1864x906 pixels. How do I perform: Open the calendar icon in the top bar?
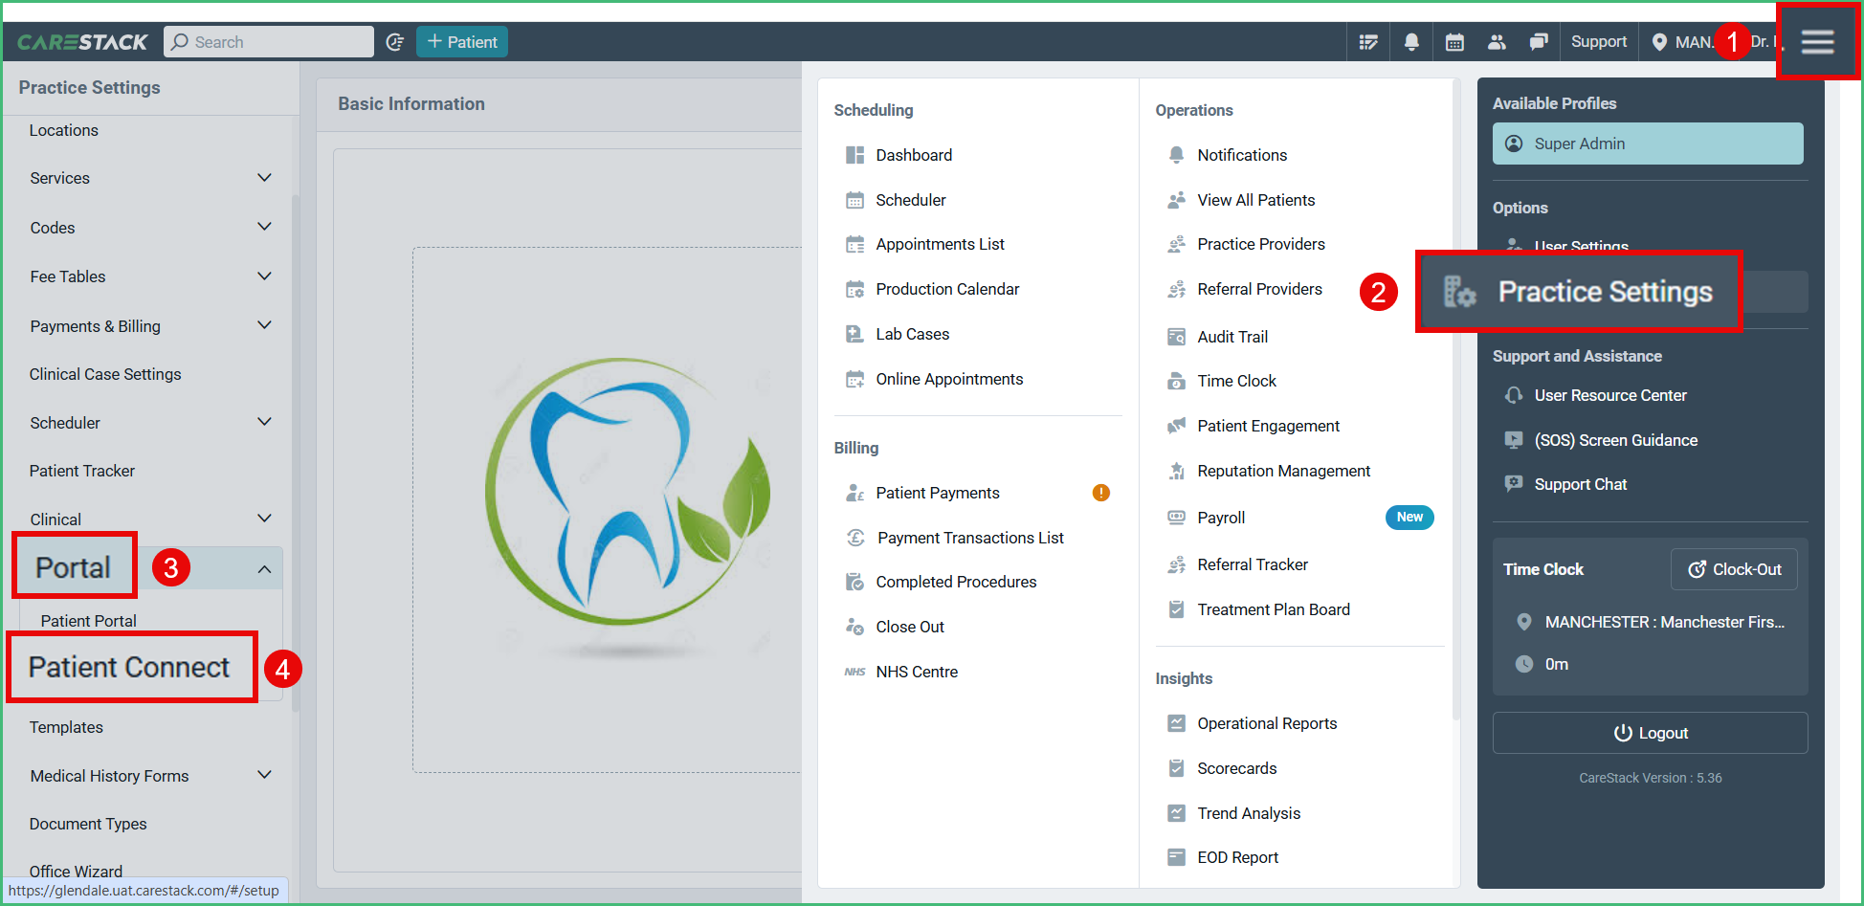click(1454, 41)
